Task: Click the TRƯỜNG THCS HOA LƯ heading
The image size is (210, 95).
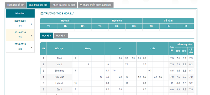Action: pyautogui.click(x=59, y=13)
